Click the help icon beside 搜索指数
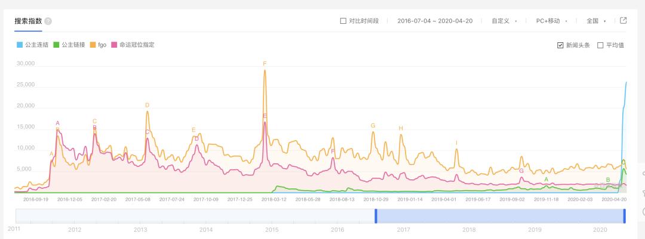 click(48, 21)
